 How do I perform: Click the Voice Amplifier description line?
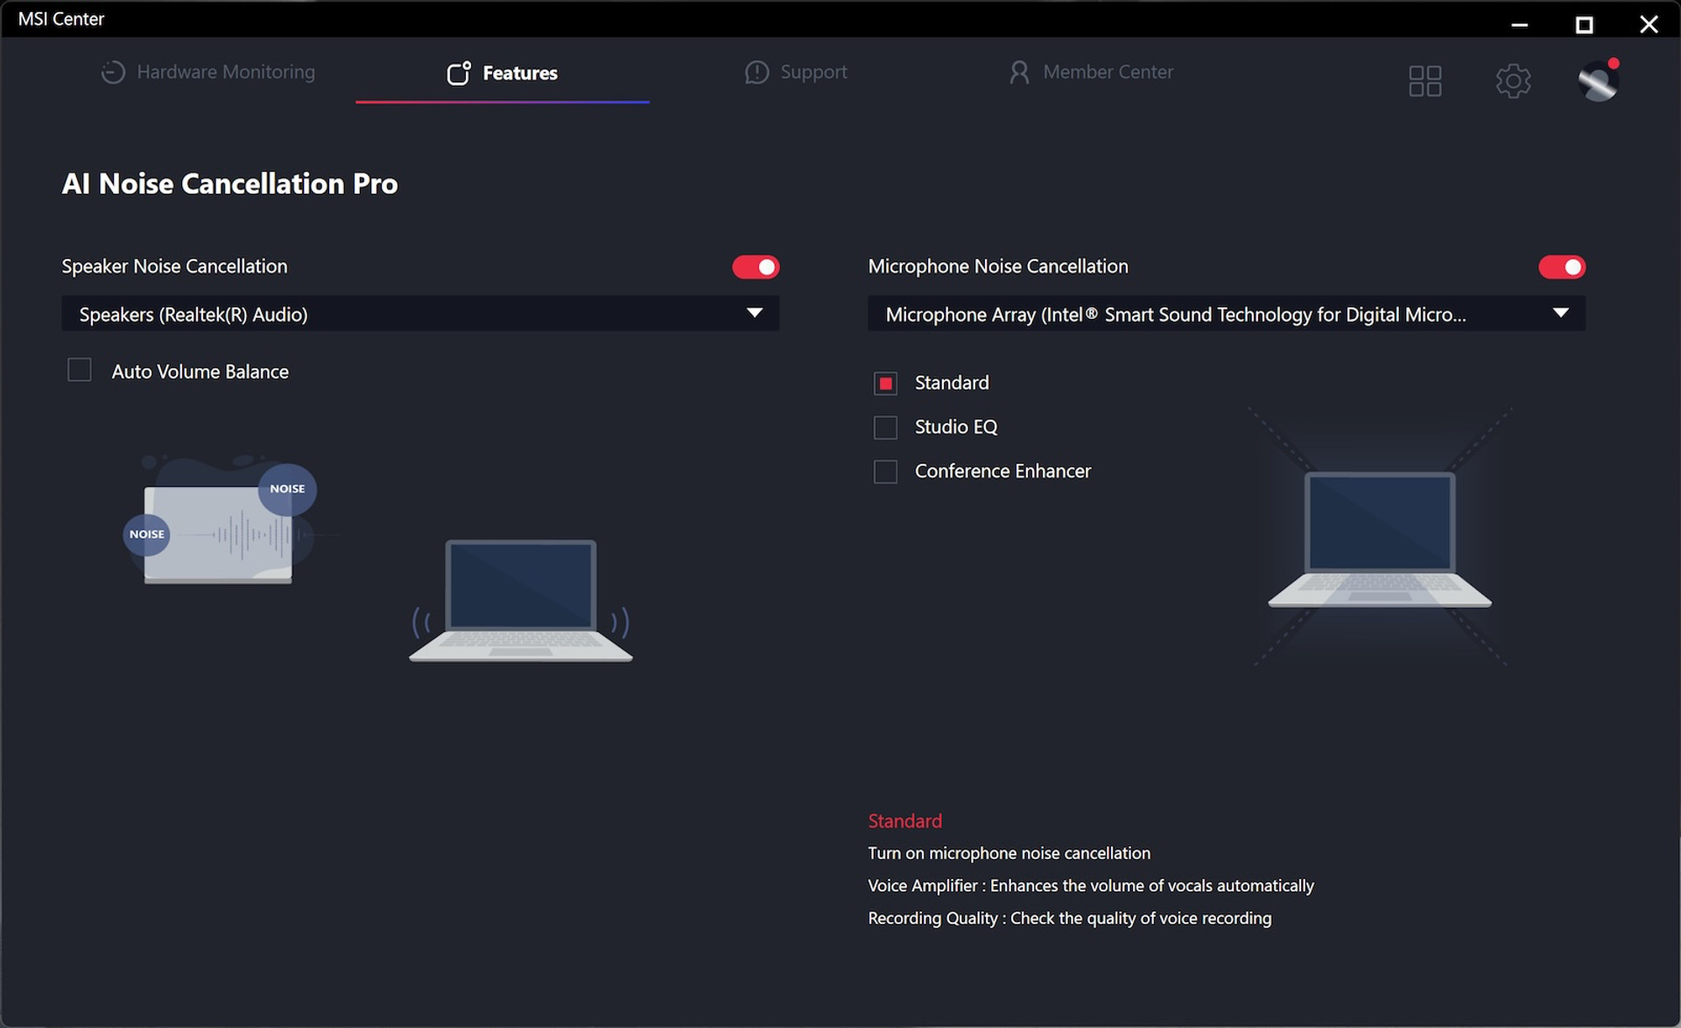pyautogui.click(x=1091, y=885)
